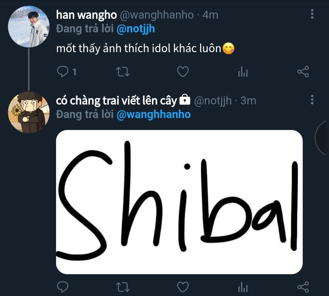Like han wangho's tweet
The width and height of the screenshot is (329, 296).
pos(183,71)
